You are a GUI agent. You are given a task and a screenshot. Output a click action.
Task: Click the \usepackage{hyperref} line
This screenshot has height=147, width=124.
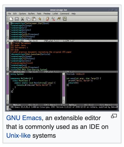(21, 39)
